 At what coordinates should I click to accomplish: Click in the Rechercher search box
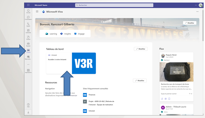click(x=114, y=5)
